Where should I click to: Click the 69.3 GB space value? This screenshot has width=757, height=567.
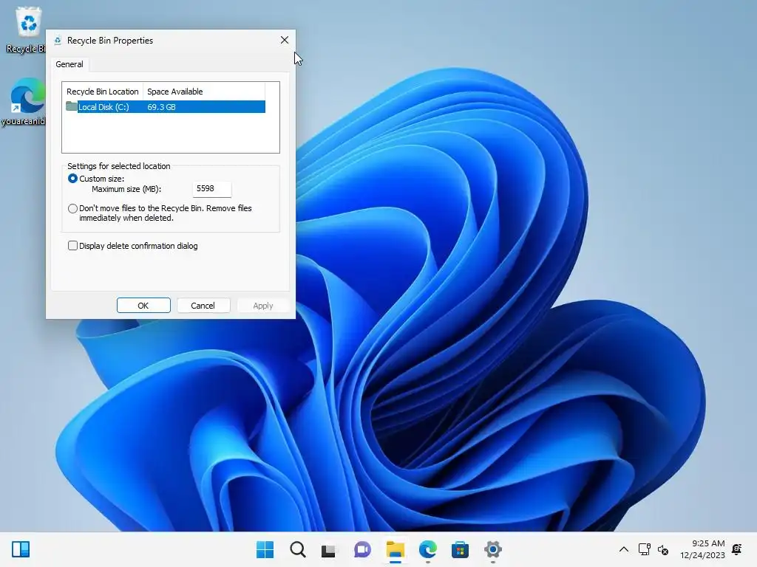pos(161,107)
